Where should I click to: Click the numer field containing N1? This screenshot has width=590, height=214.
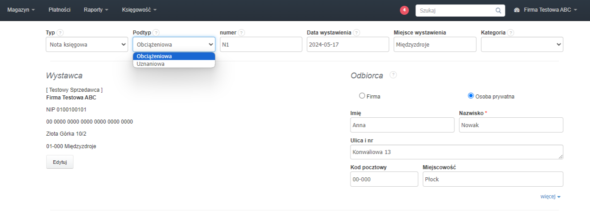coord(261,44)
